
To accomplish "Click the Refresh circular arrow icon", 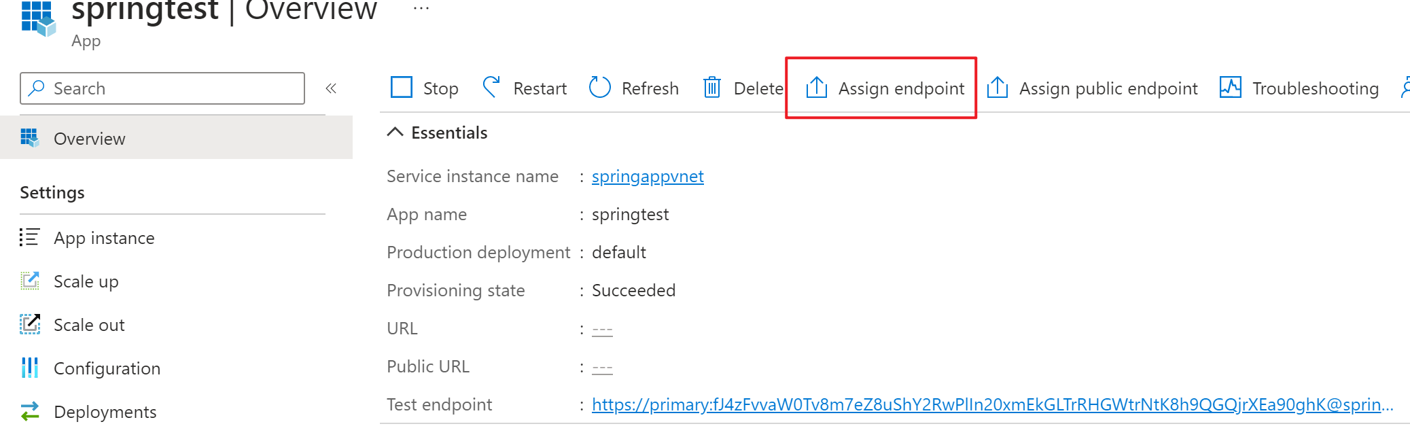I will tap(599, 88).
